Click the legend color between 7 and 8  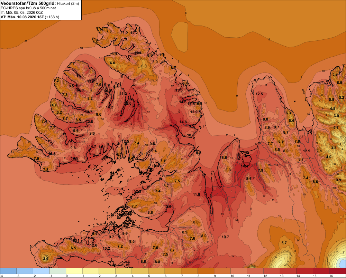click(189, 271)
